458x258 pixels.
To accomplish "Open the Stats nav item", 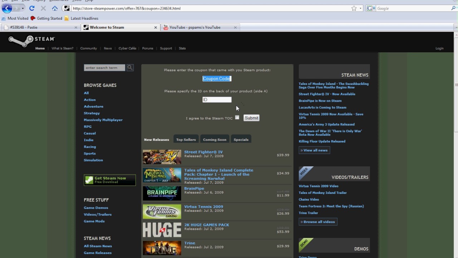I will point(182,48).
